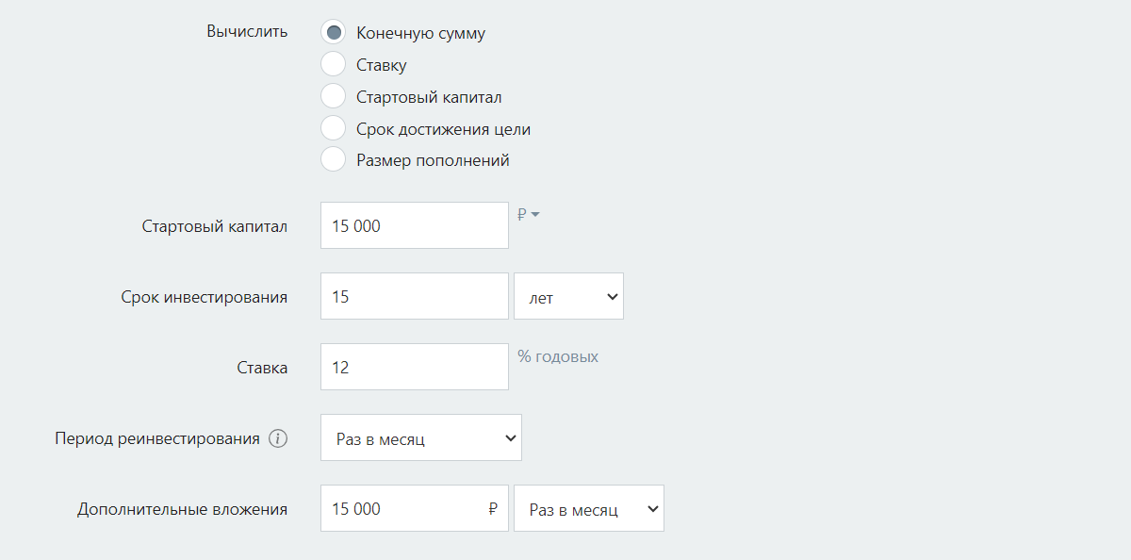Open the лет time-unit dropdown
The width and height of the screenshot is (1131, 560).
(x=568, y=295)
